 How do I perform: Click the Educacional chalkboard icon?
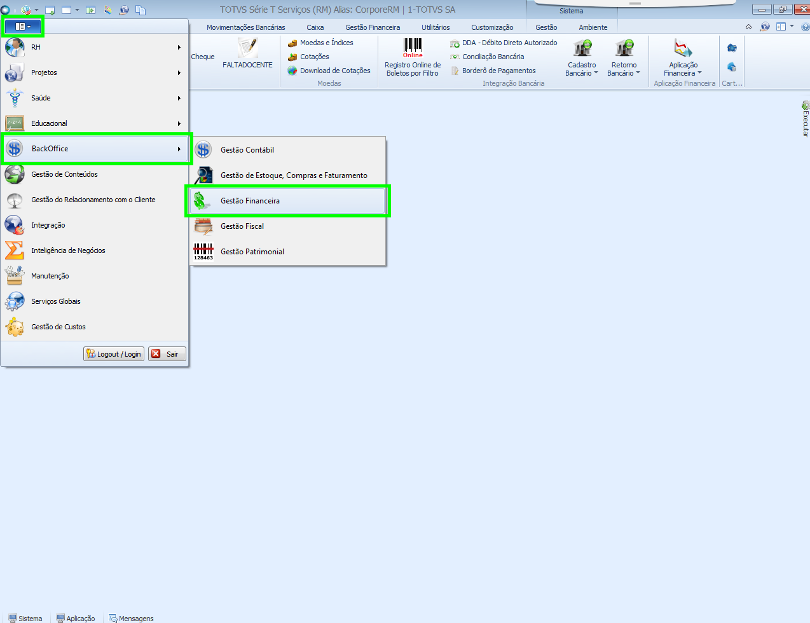(14, 123)
